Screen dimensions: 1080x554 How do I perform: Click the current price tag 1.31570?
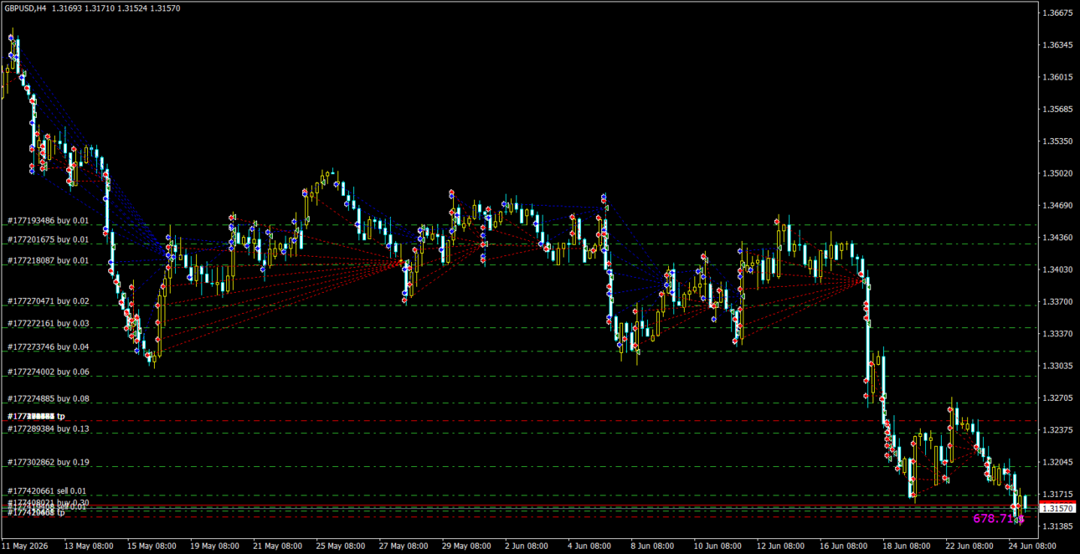click(1057, 509)
